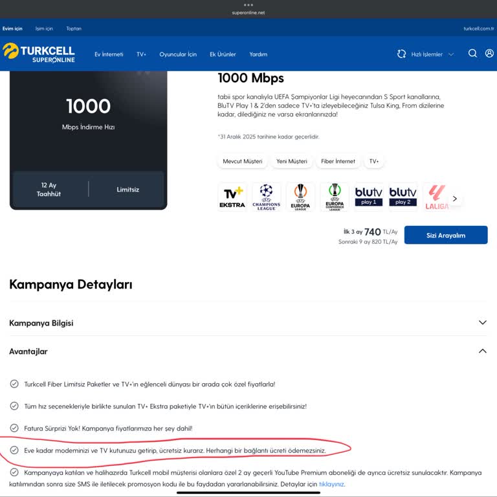Open the Ek Ürünler menu

(x=223, y=54)
